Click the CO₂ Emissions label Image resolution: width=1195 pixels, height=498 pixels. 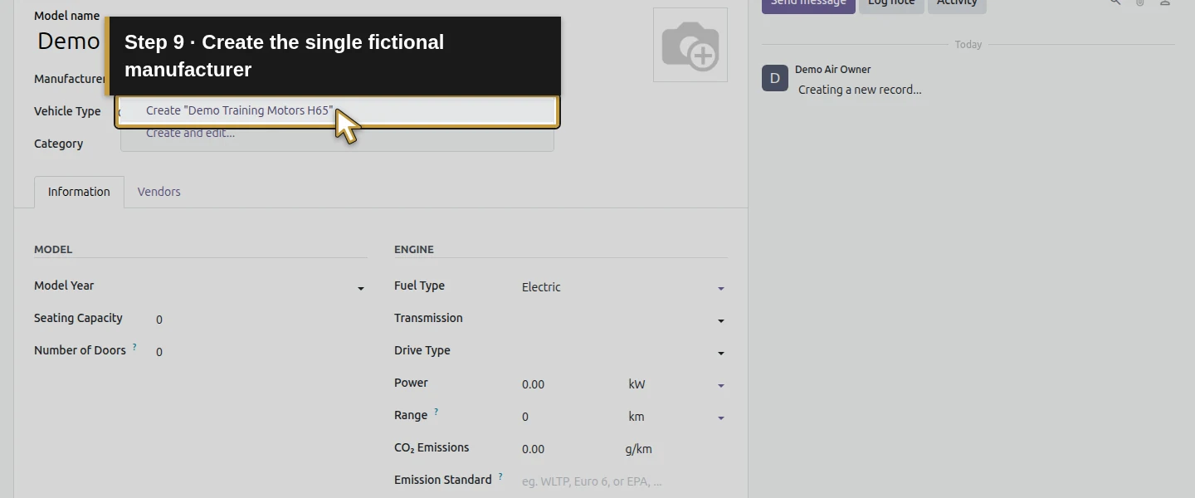click(432, 447)
